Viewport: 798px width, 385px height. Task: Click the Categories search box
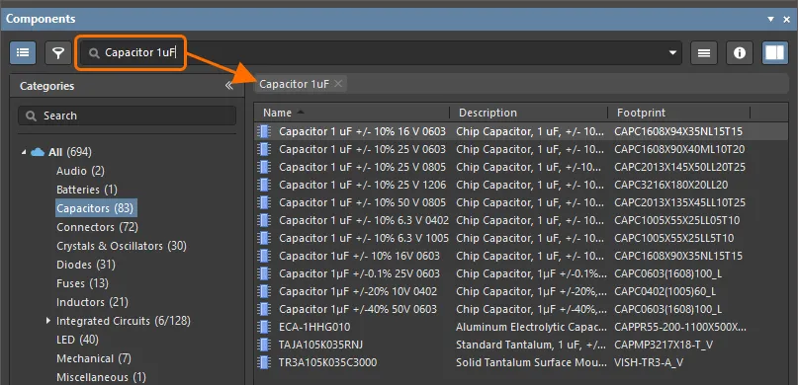tap(128, 115)
